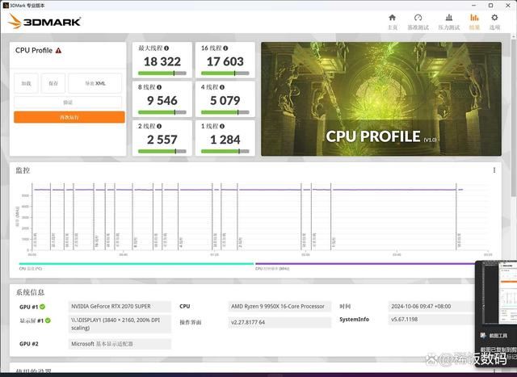Click the 截图工具 icon in the notification
This screenshot has width=517, height=377.
pos(483,336)
